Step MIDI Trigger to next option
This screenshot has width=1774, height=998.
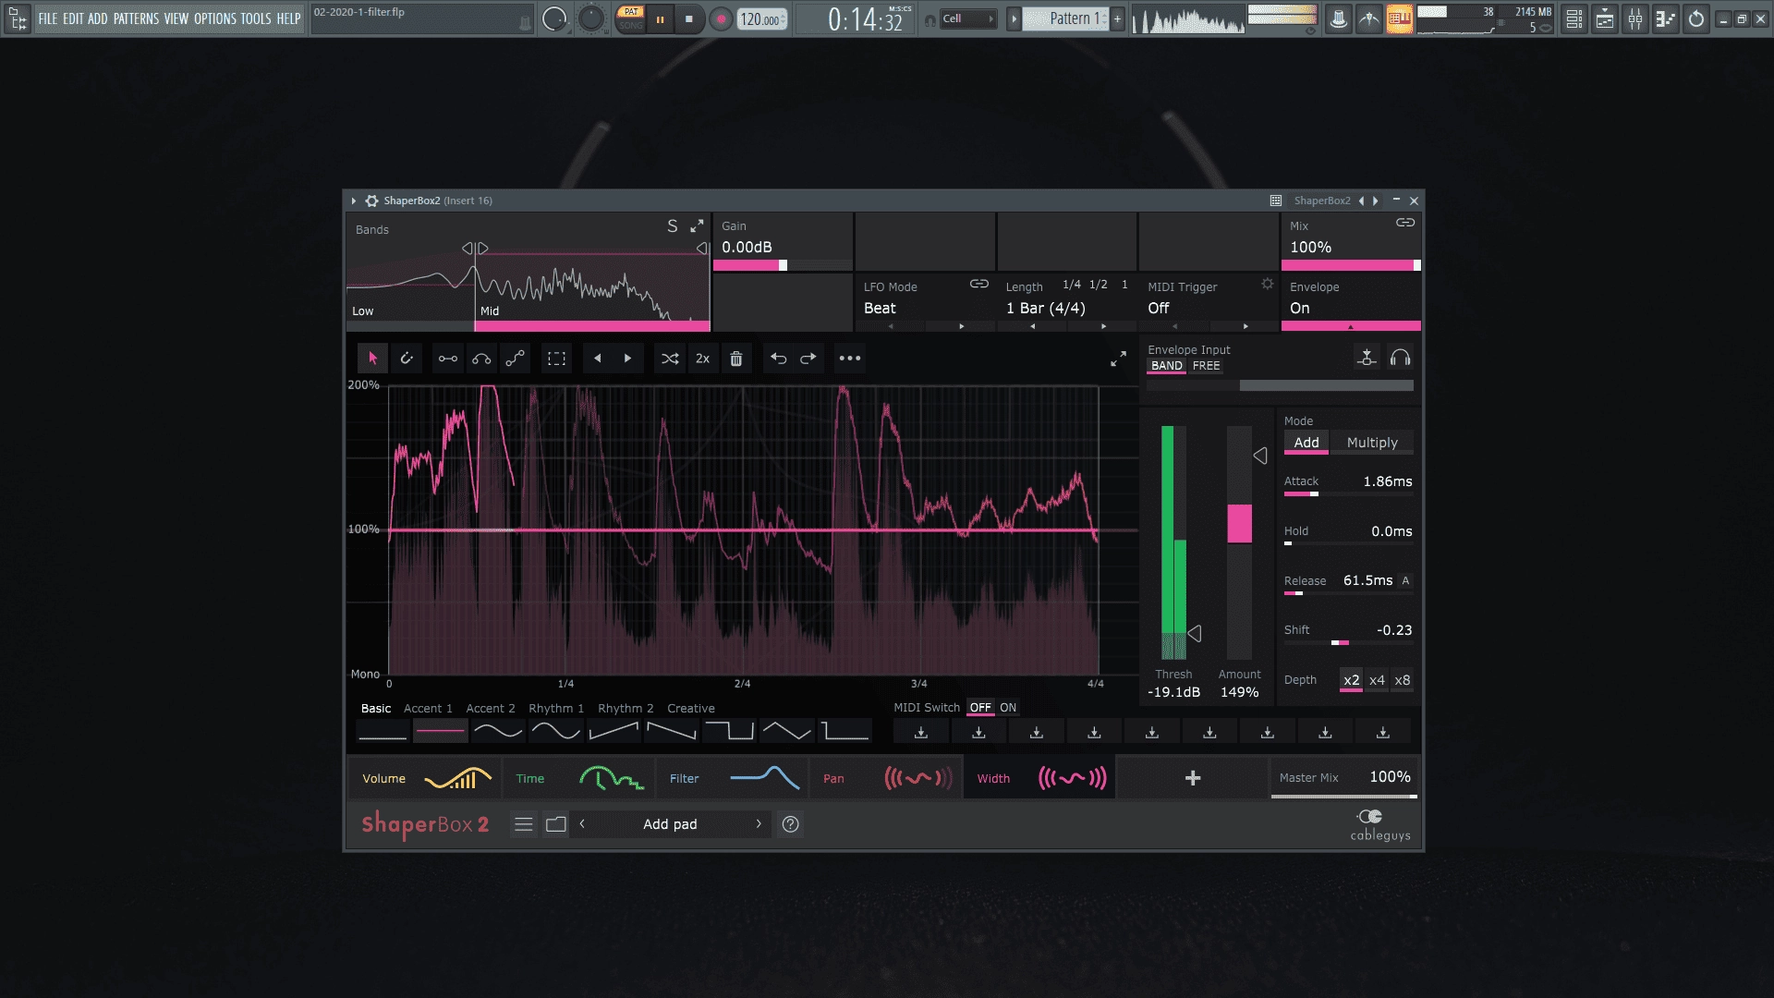pyautogui.click(x=1245, y=326)
